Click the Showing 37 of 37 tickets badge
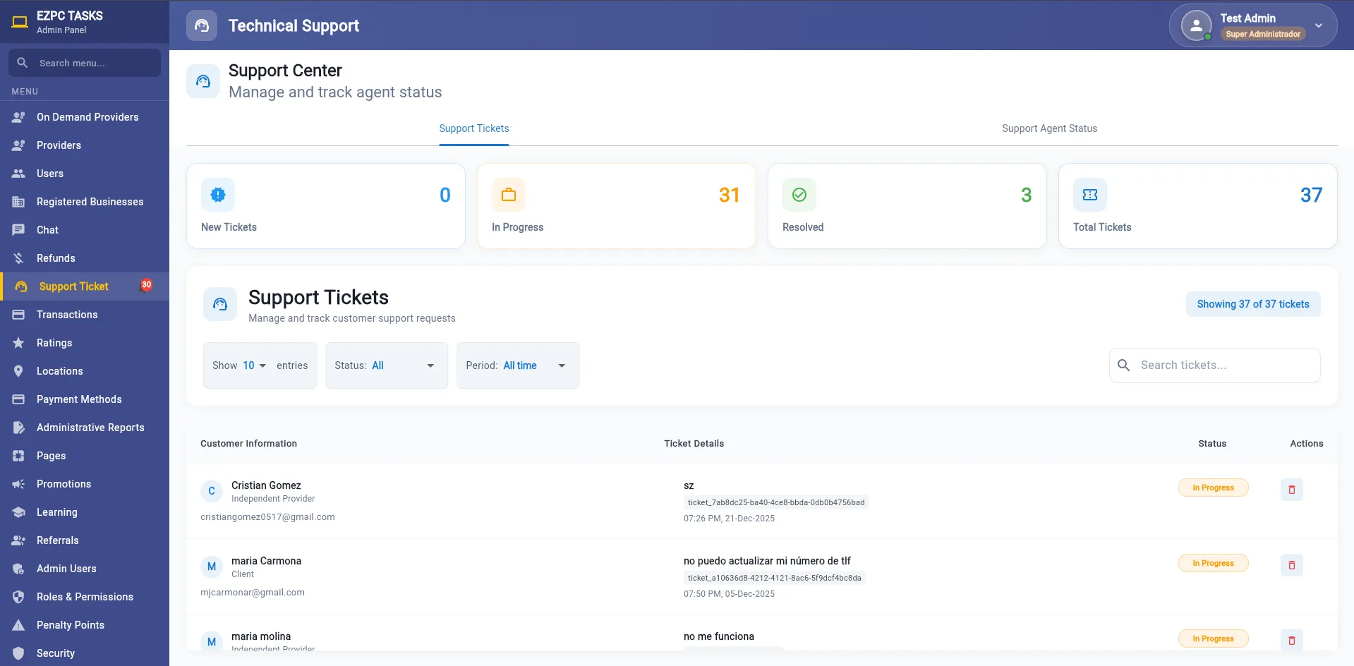This screenshot has width=1354, height=666. 1253,304
